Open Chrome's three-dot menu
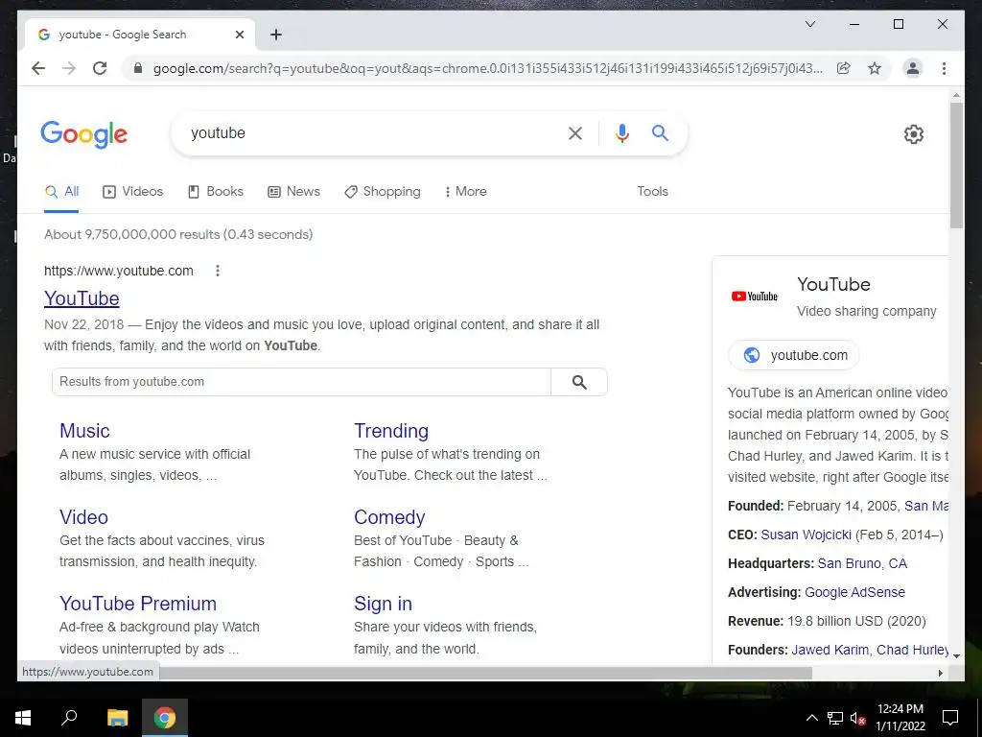This screenshot has width=982, height=737. pos(944,68)
